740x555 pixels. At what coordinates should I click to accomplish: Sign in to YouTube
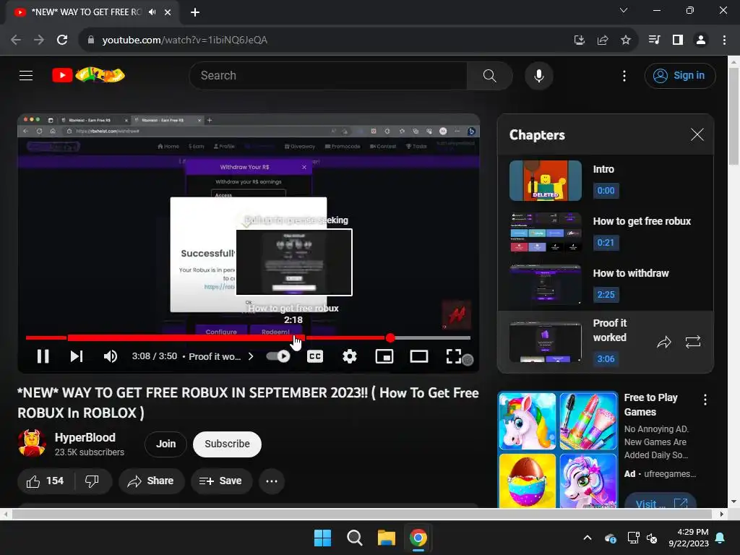[x=679, y=75]
